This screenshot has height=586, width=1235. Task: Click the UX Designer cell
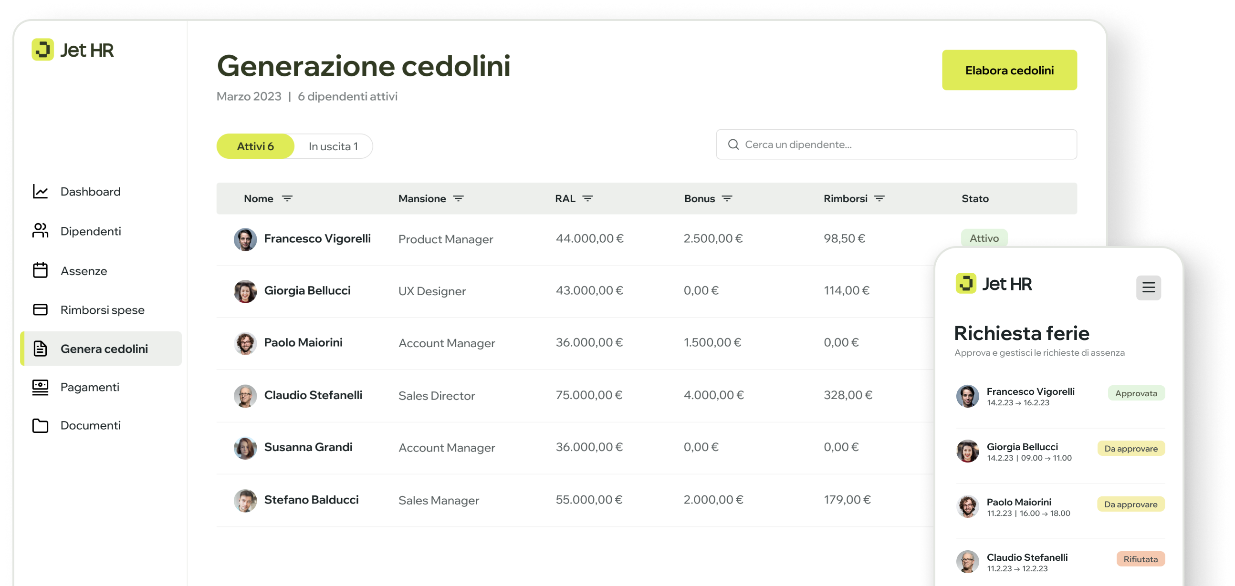pyautogui.click(x=432, y=291)
